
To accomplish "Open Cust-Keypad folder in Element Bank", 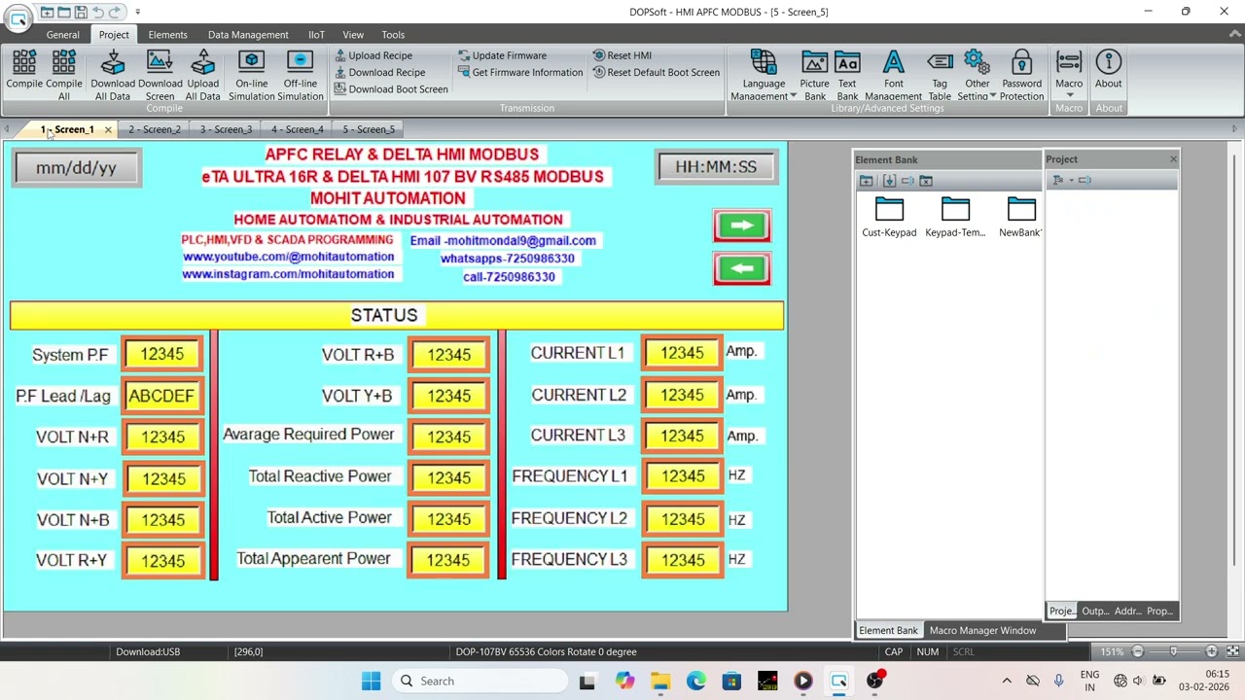I will [889, 218].
